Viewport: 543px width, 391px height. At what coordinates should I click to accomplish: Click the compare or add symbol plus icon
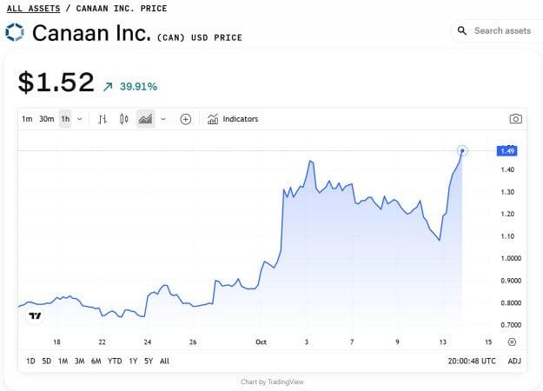[x=185, y=119]
